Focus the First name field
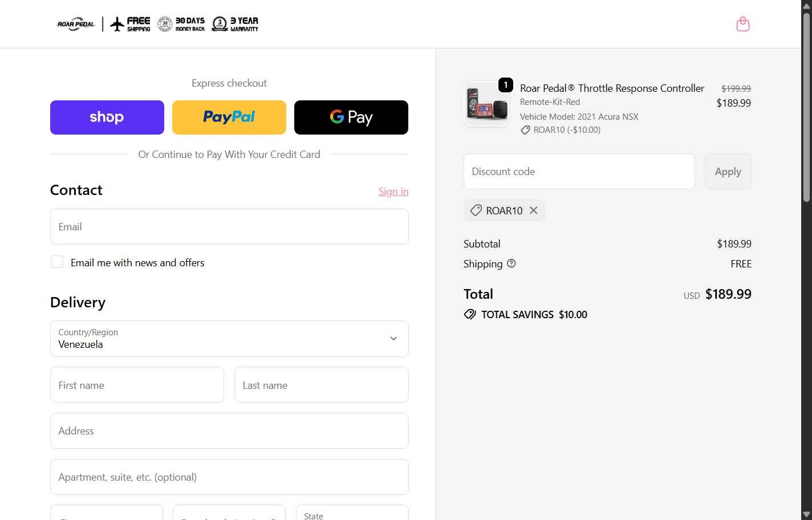 pyautogui.click(x=137, y=385)
